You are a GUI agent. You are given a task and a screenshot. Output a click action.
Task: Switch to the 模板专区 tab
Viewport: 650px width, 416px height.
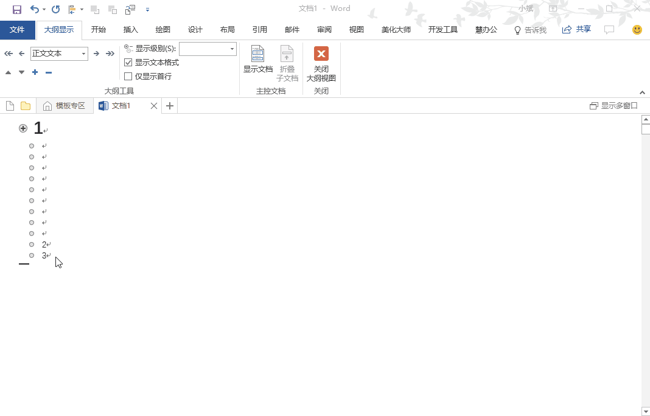(x=65, y=106)
